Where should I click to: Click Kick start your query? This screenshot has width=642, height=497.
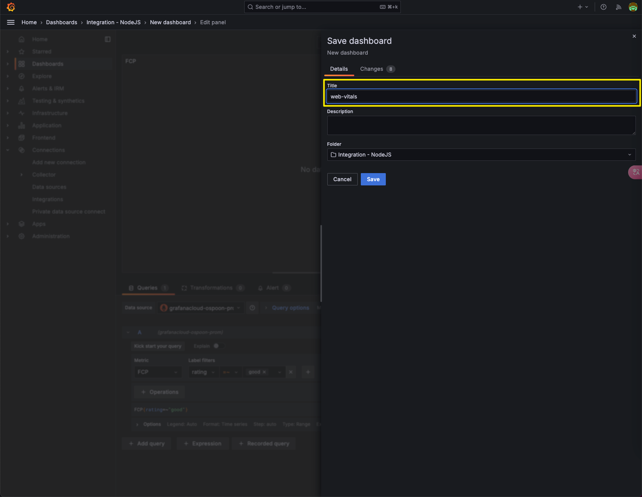(x=158, y=346)
